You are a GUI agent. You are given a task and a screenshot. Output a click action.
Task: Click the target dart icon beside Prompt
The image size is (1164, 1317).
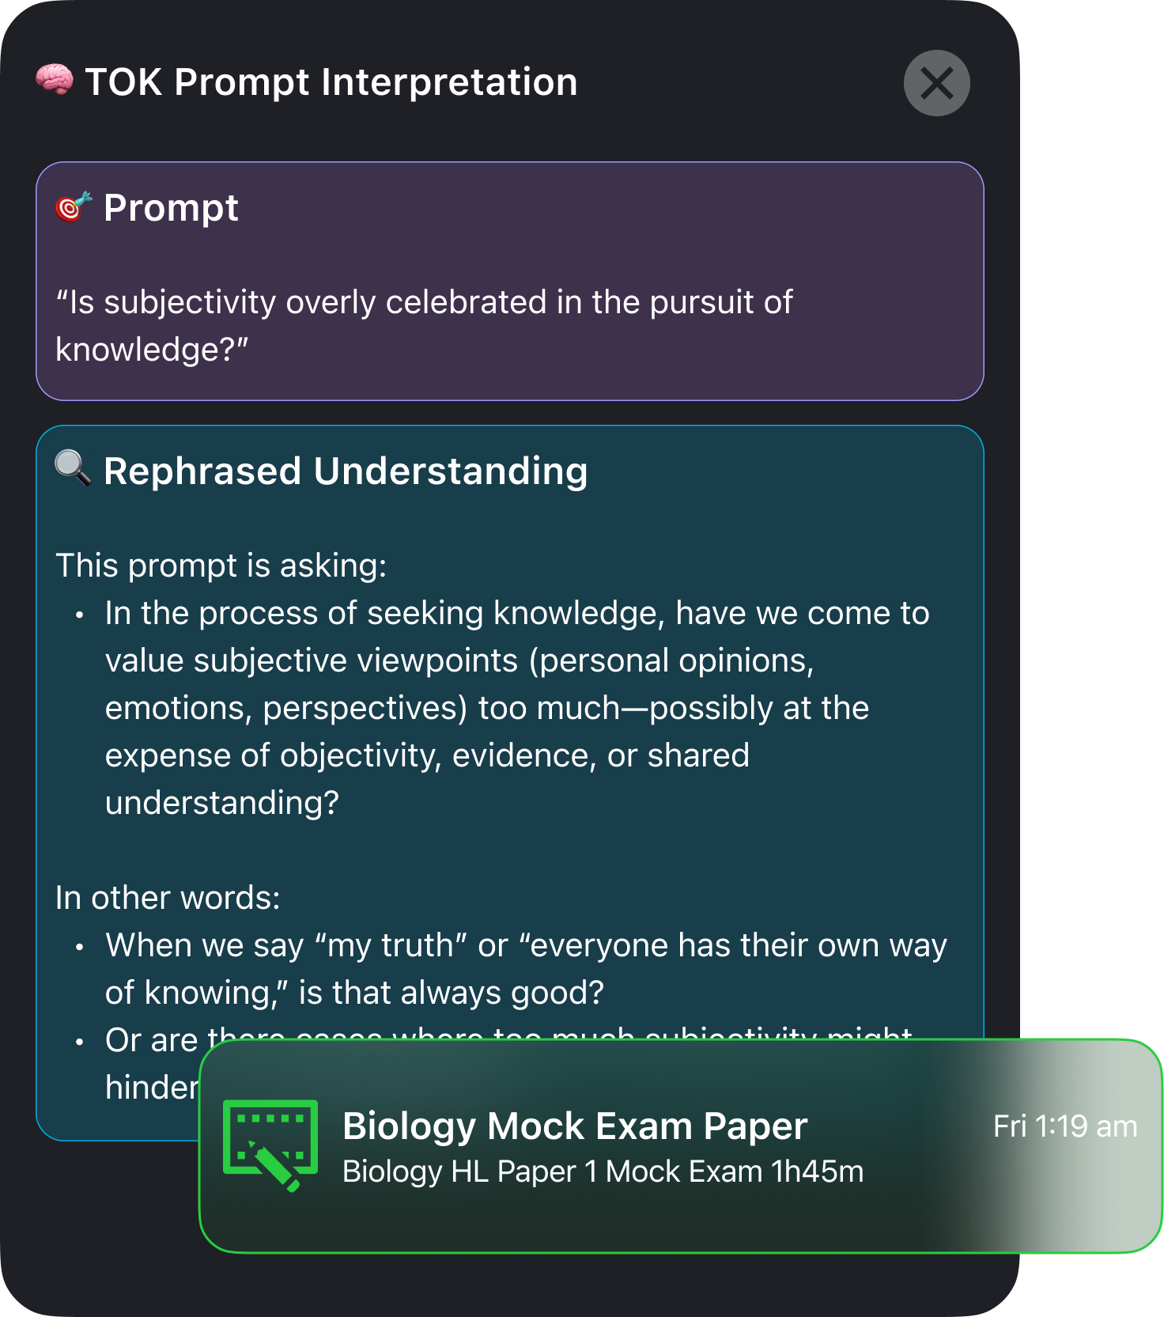(74, 207)
